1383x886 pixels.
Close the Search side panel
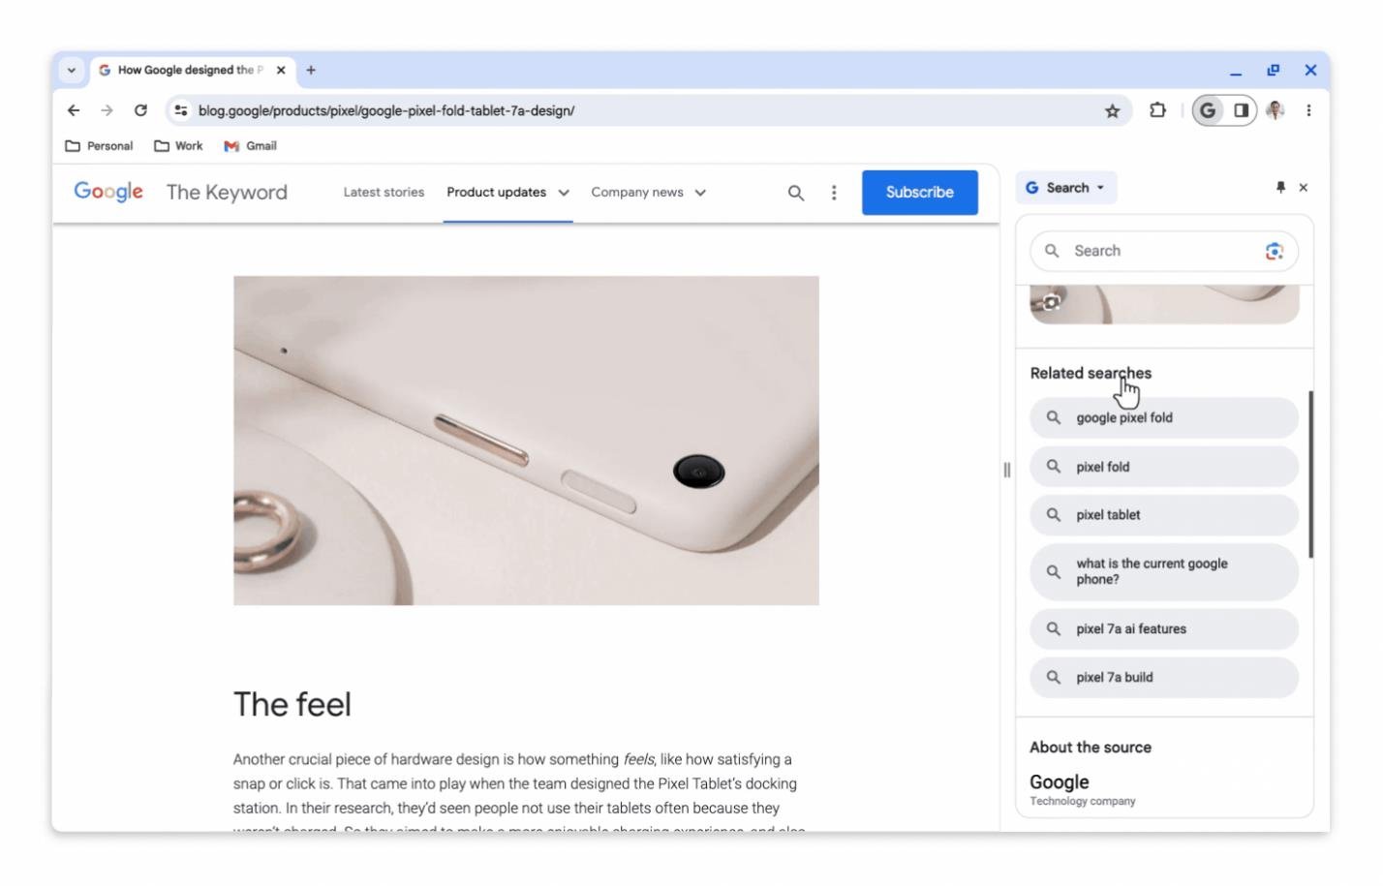pyautogui.click(x=1304, y=188)
